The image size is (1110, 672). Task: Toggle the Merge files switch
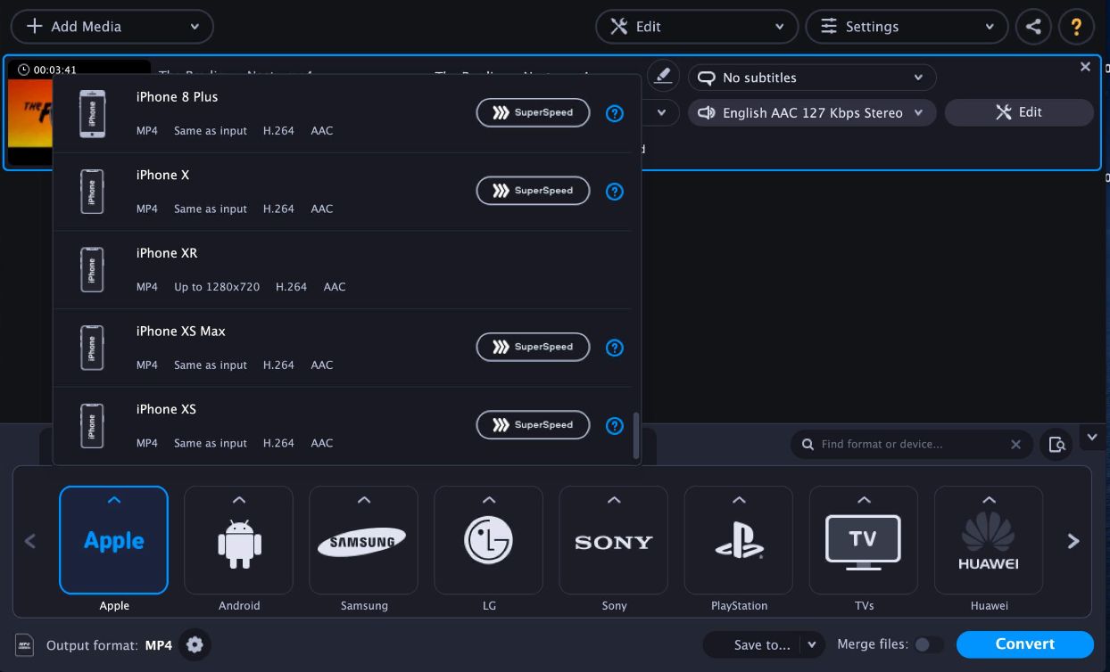tap(928, 644)
